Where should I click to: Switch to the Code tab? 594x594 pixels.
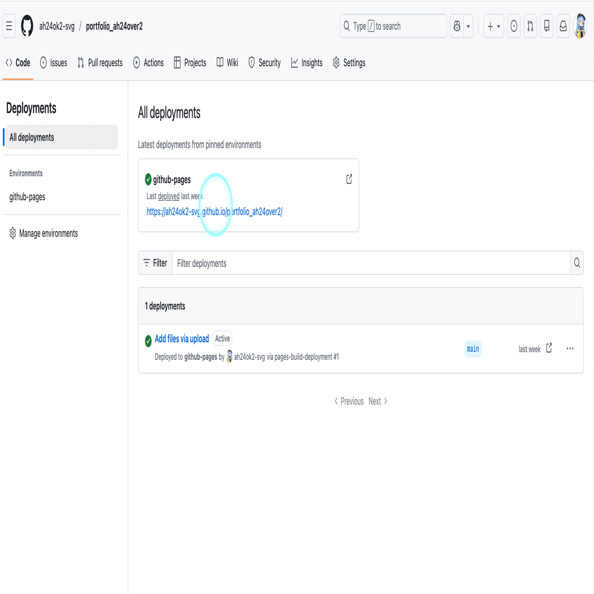tap(18, 63)
